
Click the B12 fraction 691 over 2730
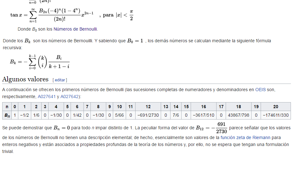coord(221,128)
